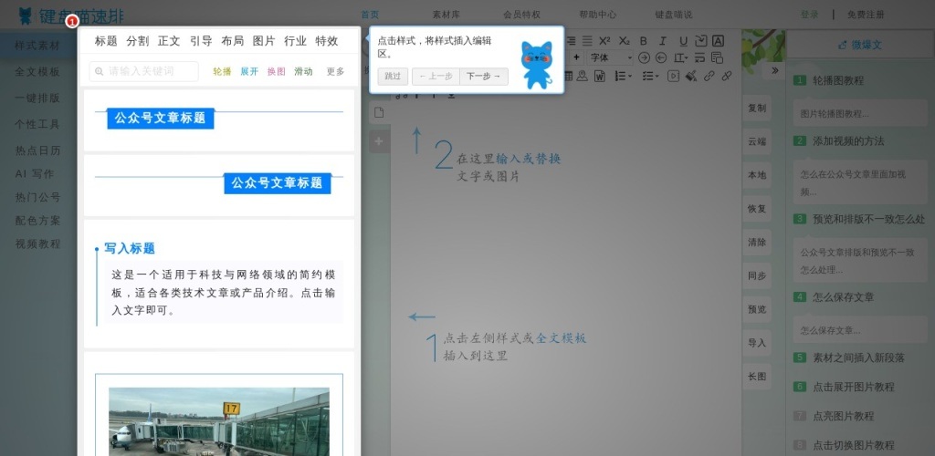Click the 复制 copy button
The height and width of the screenshot is (456, 935).
point(757,108)
